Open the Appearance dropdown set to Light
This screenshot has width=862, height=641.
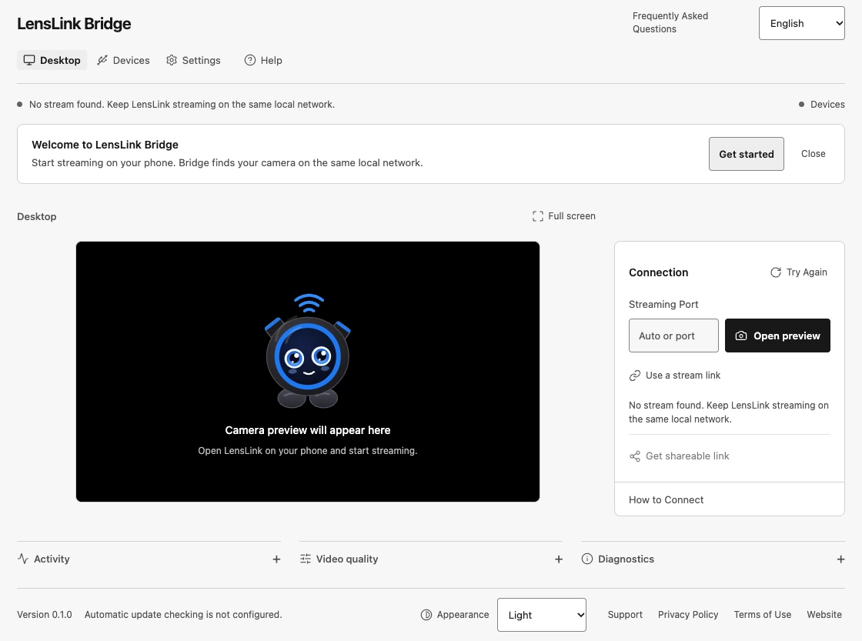tap(542, 615)
